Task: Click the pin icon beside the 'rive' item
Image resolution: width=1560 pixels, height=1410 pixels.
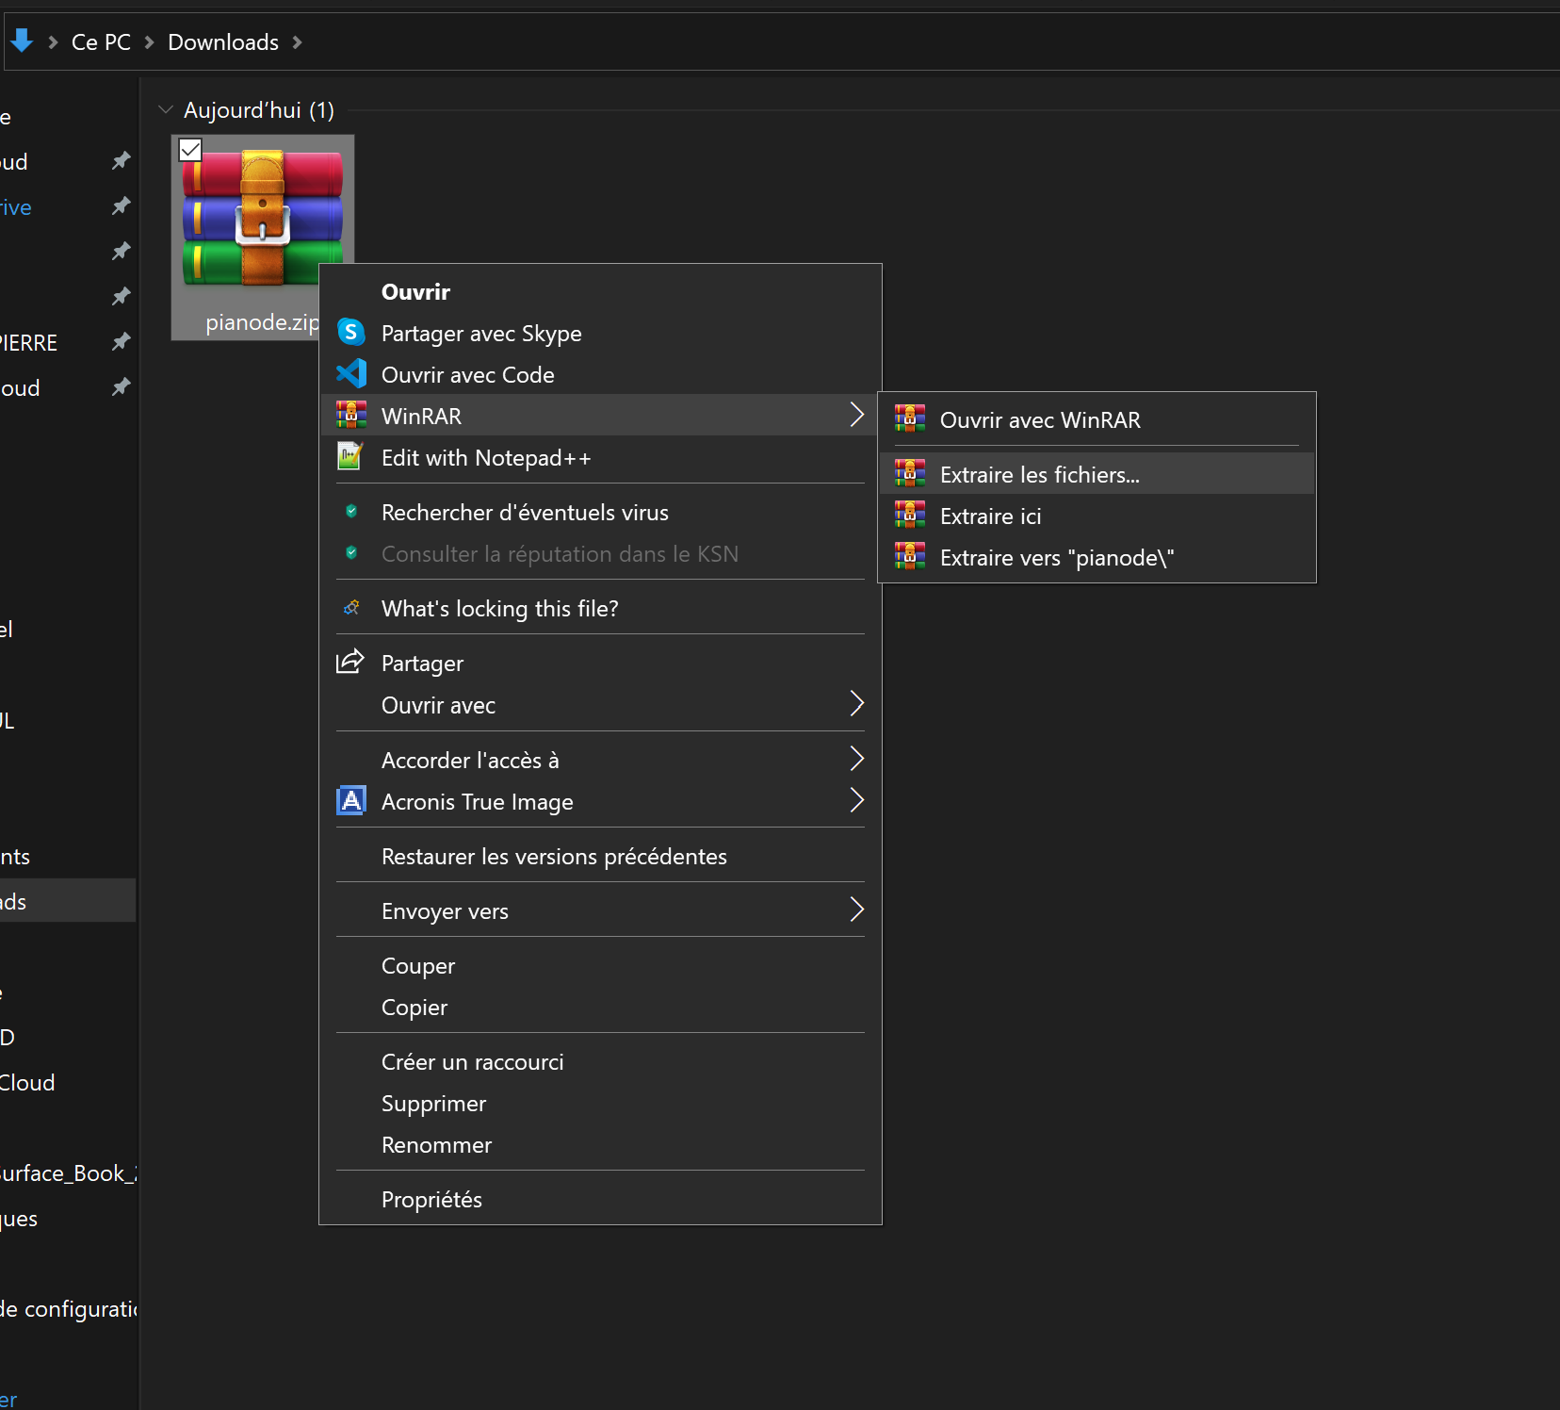Action: [121, 206]
